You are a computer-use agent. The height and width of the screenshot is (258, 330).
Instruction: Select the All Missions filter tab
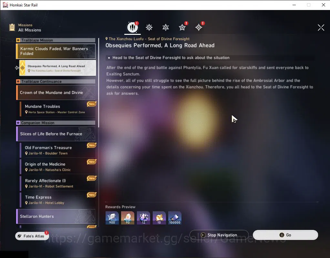132,27
